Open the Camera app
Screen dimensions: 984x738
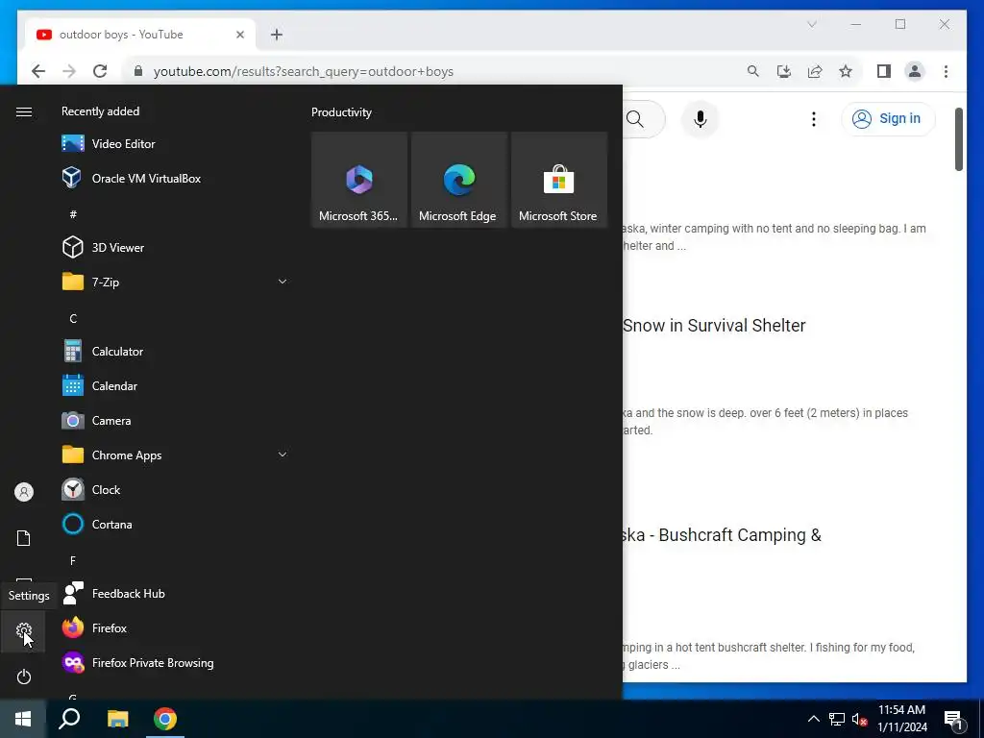[176, 421]
